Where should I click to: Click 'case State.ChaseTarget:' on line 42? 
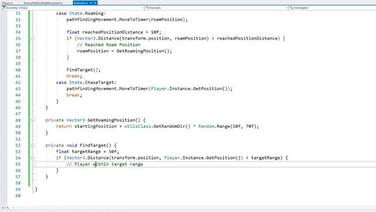[86, 82]
